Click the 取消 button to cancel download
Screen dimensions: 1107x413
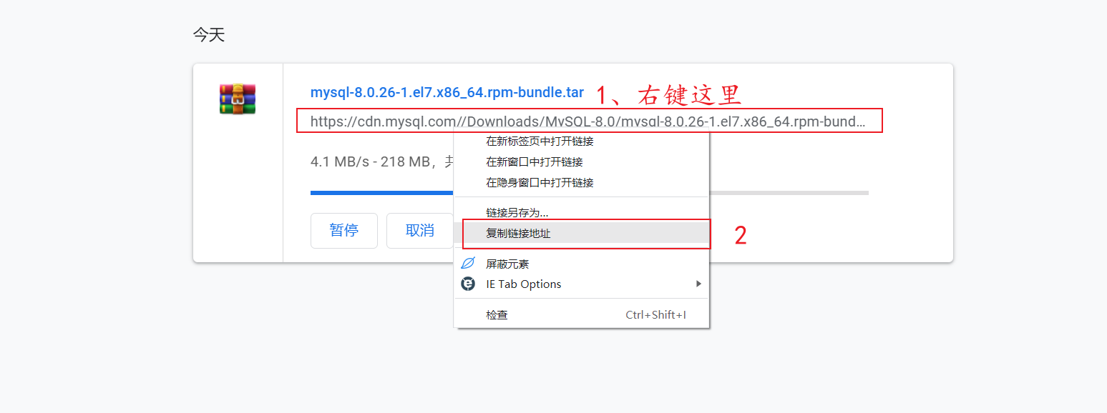click(x=419, y=230)
